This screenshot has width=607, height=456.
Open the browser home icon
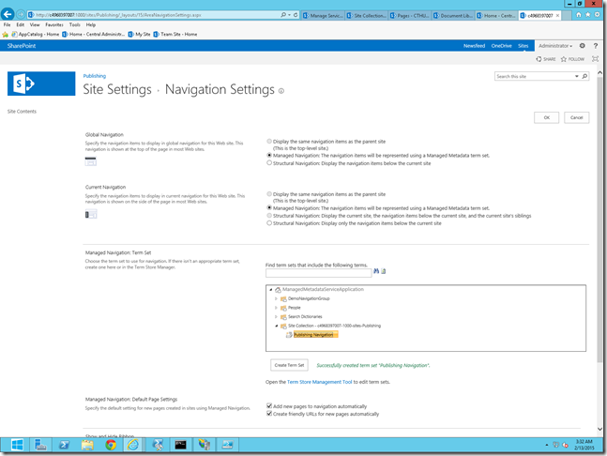578,14
